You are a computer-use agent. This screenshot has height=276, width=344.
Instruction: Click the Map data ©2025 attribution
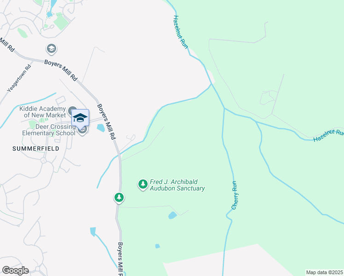325,272
